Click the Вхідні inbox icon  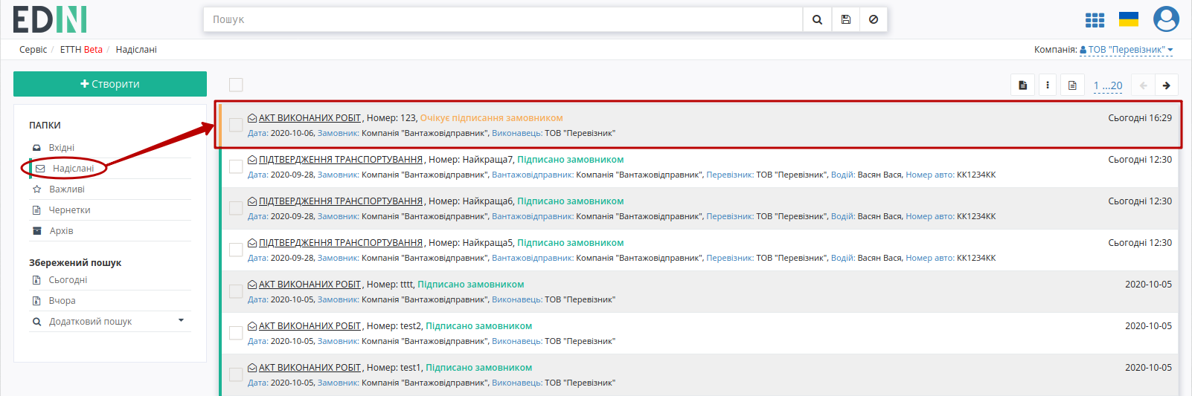pos(36,148)
